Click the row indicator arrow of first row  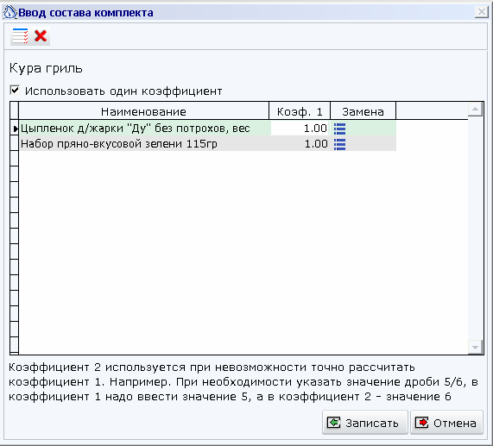click(15, 129)
